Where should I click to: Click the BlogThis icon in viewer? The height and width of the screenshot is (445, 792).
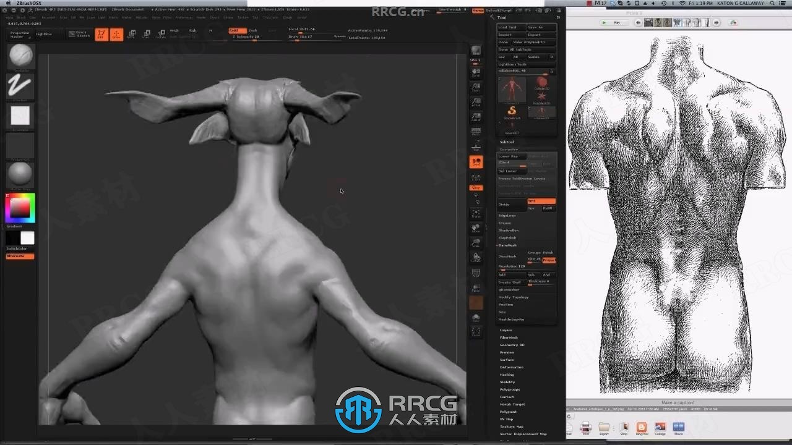coord(642,428)
